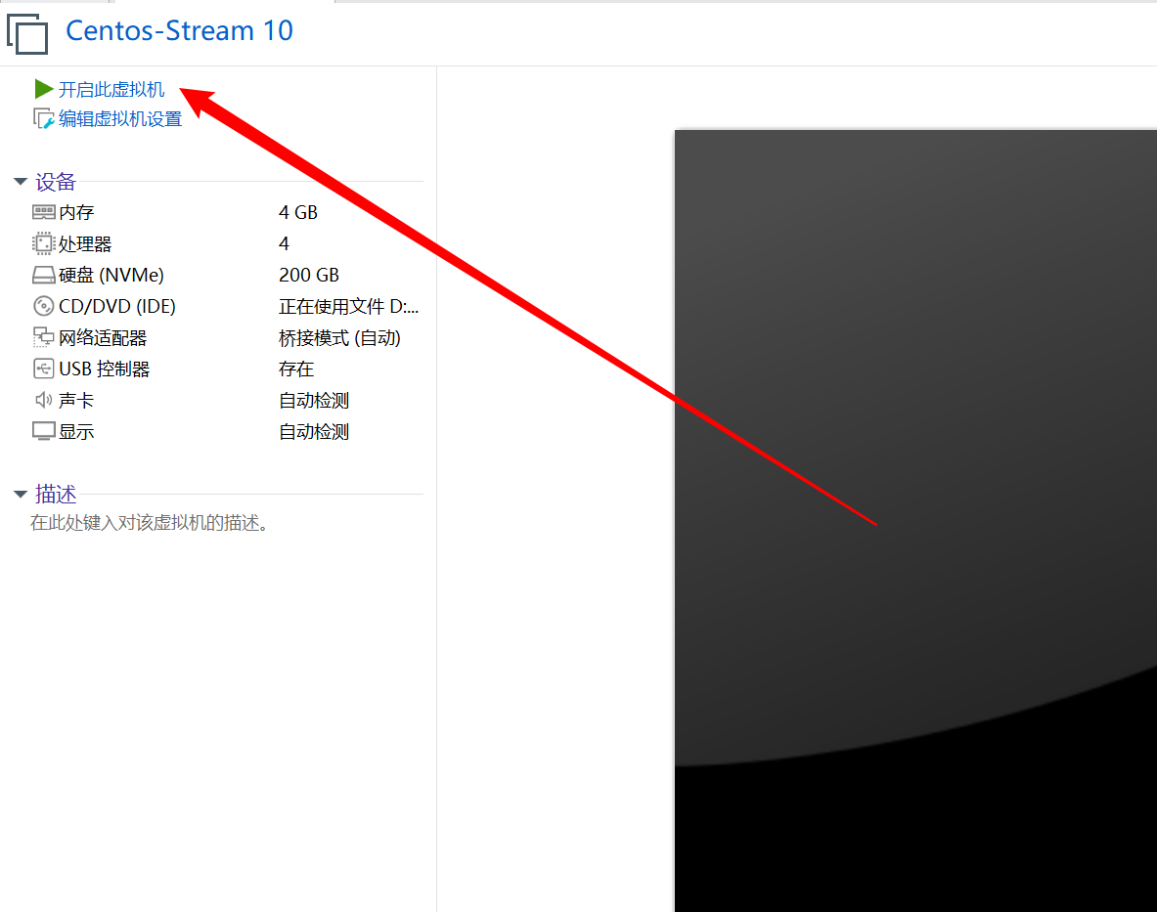Click the 200 GB disk value
This screenshot has width=1157, height=912.
coord(309,275)
